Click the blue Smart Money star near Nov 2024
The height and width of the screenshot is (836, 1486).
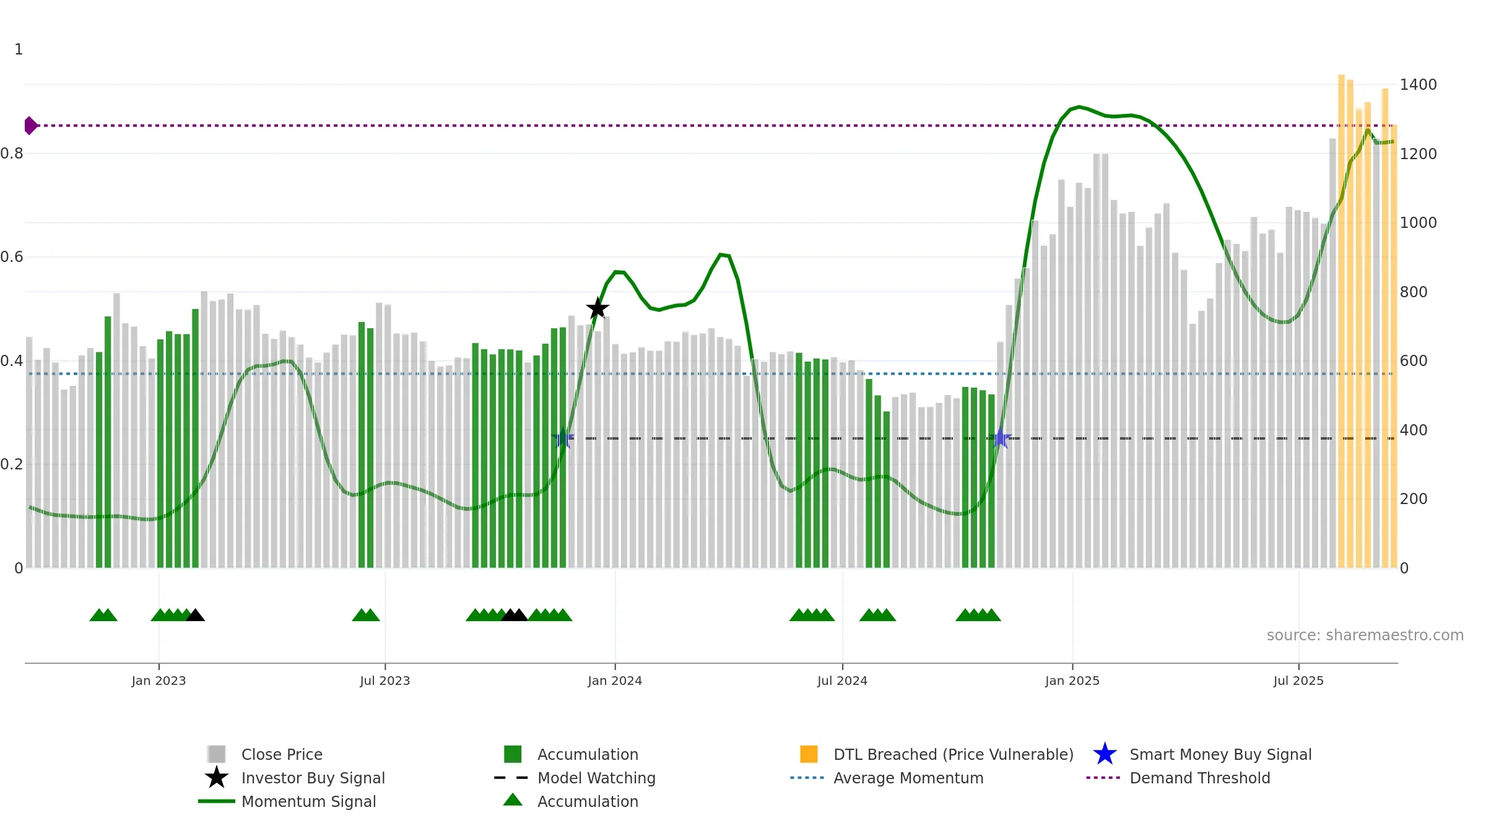[1000, 438]
